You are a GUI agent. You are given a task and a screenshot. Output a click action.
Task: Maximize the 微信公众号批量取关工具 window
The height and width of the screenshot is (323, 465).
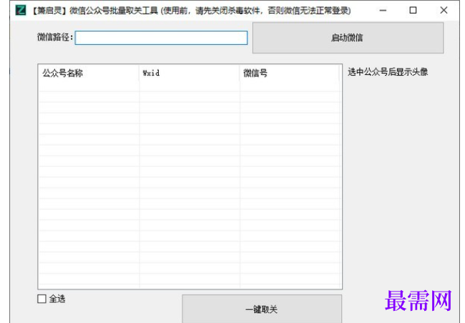pos(413,11)
